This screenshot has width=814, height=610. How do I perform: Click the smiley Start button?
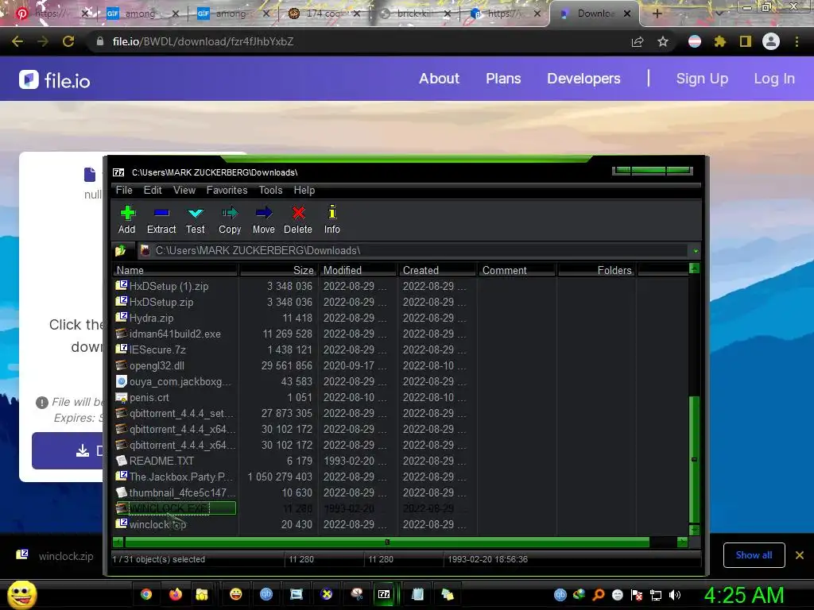(x=21, y=594)
